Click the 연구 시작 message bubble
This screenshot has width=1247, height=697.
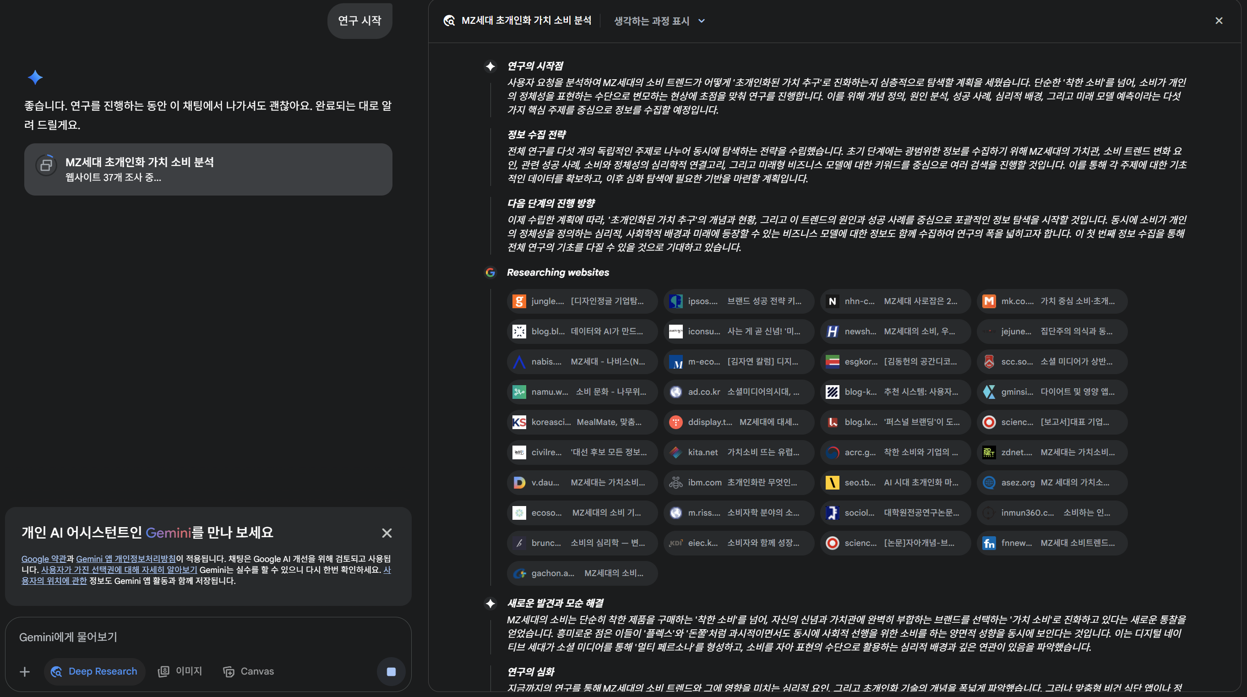click(359, 21)
